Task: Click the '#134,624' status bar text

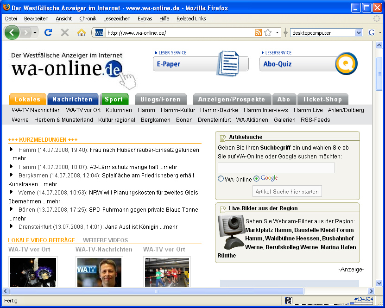Action: 364,299
